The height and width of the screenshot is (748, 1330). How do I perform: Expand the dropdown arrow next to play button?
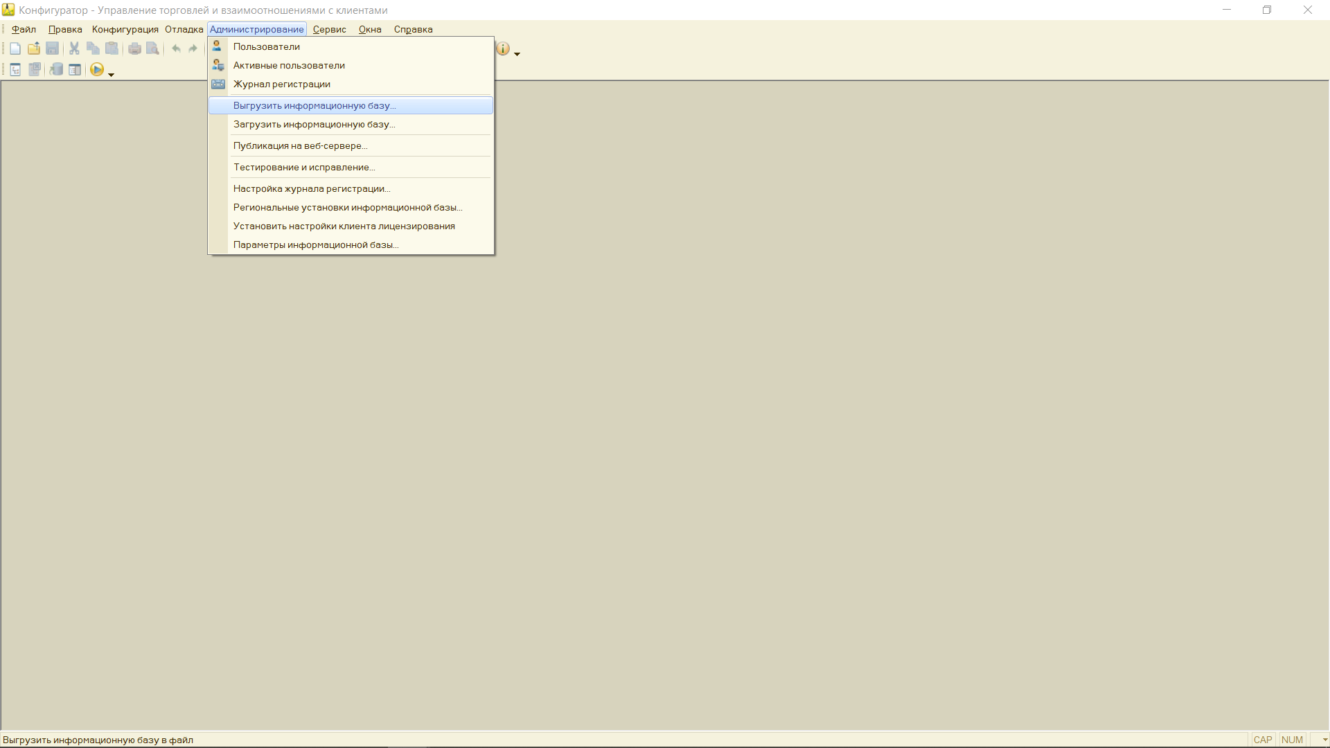click(111, 74)
